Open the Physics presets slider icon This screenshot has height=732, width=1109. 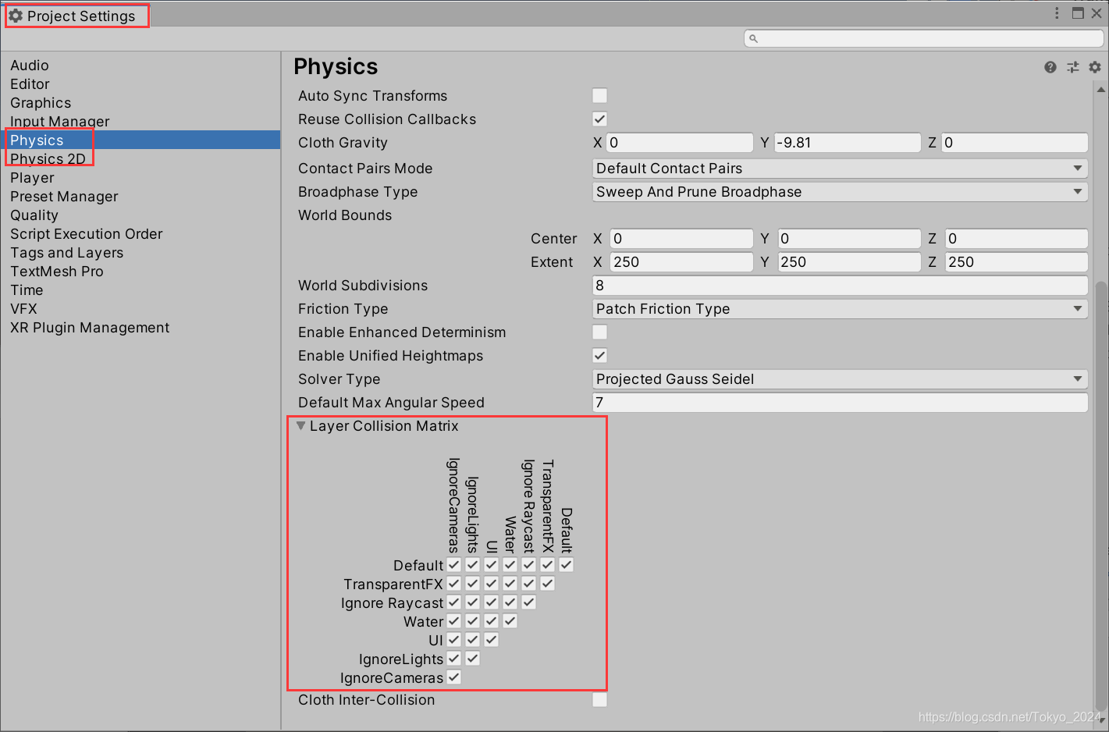1073,67
